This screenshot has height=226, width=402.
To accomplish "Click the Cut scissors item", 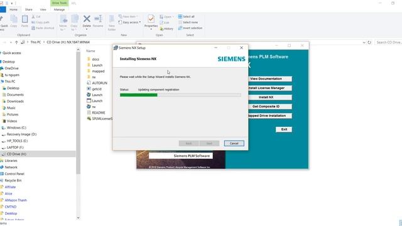I will pyautogui.click(x=36, y=16).
